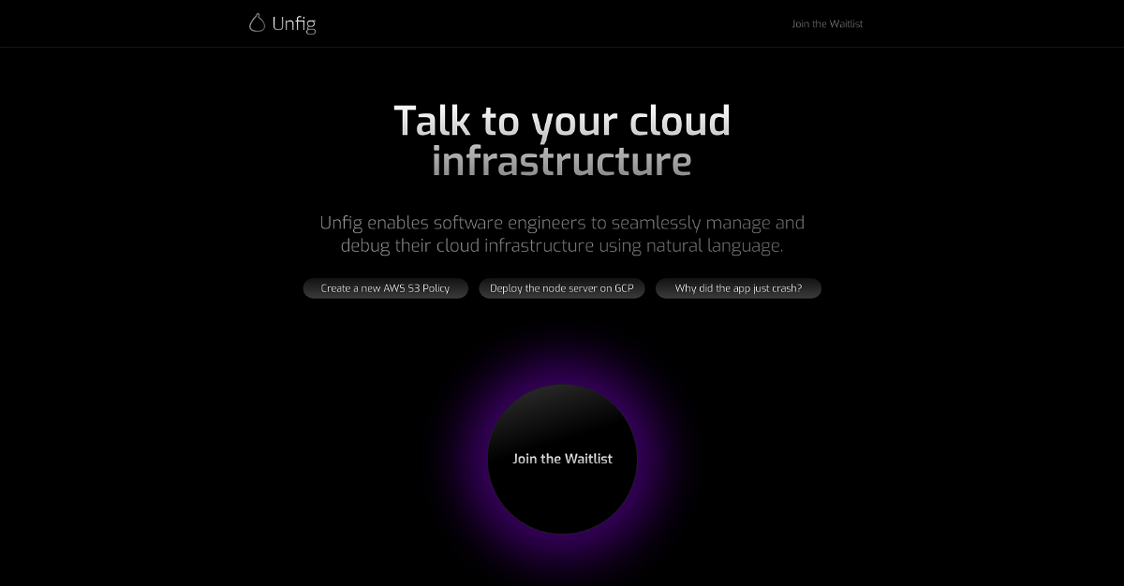Select the Deploy the node server on GCP pill
Screen dimensions: 1124x586
pos(562,288)
